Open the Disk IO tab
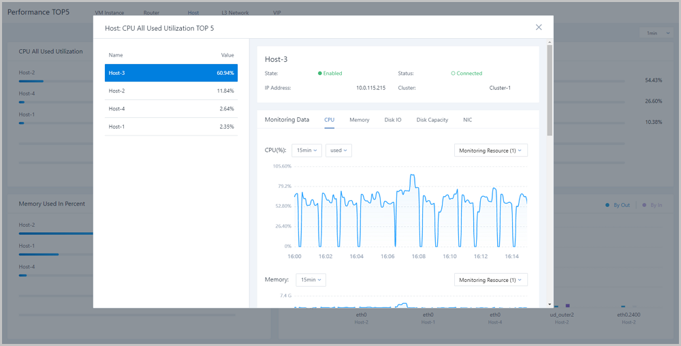 point(393,120)
